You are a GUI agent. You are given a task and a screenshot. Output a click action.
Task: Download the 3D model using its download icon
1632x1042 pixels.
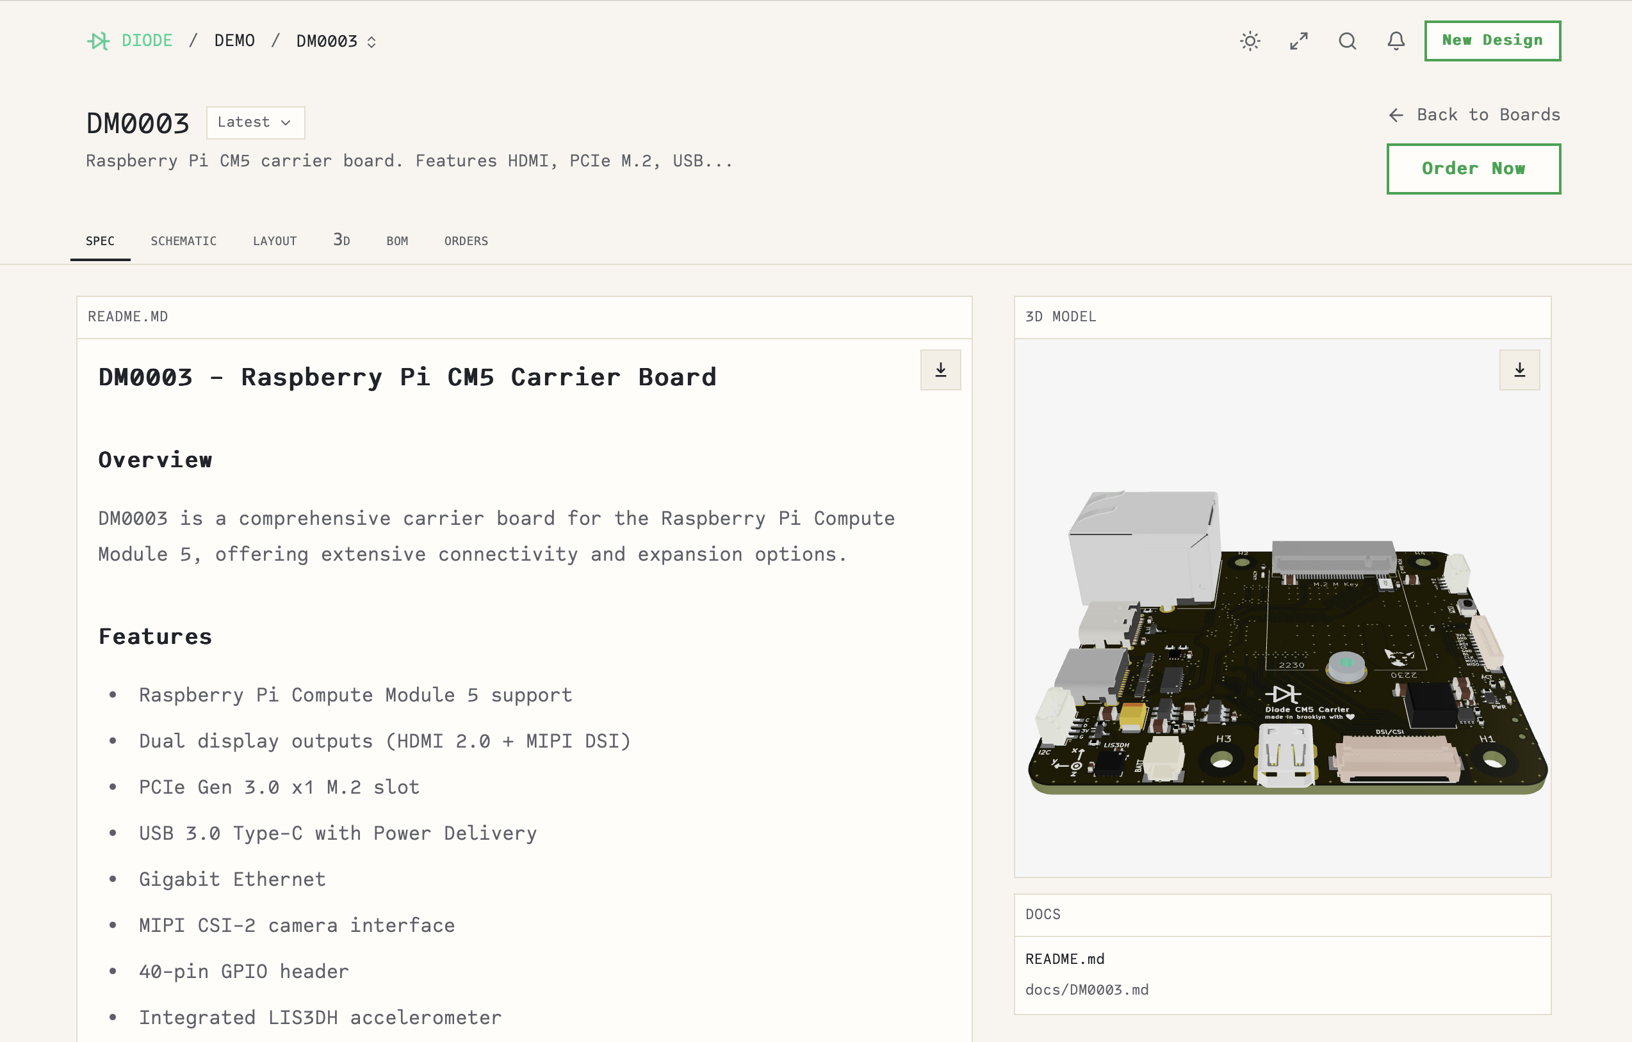(x=1519, y=370)
